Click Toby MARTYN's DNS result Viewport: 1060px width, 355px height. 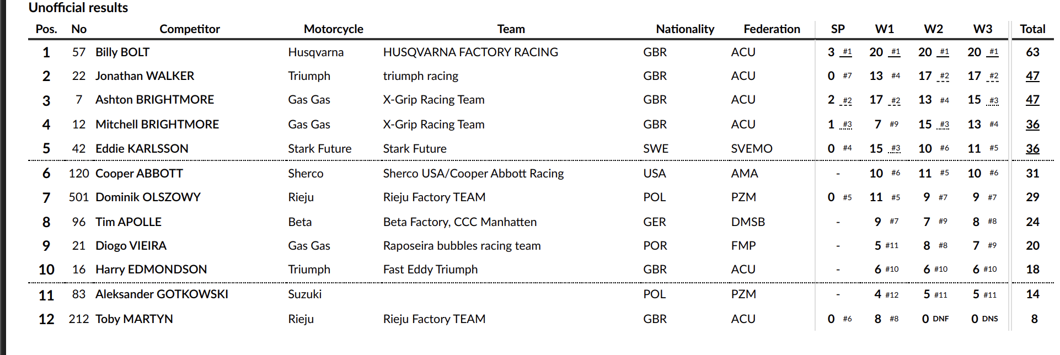(989, 319)
